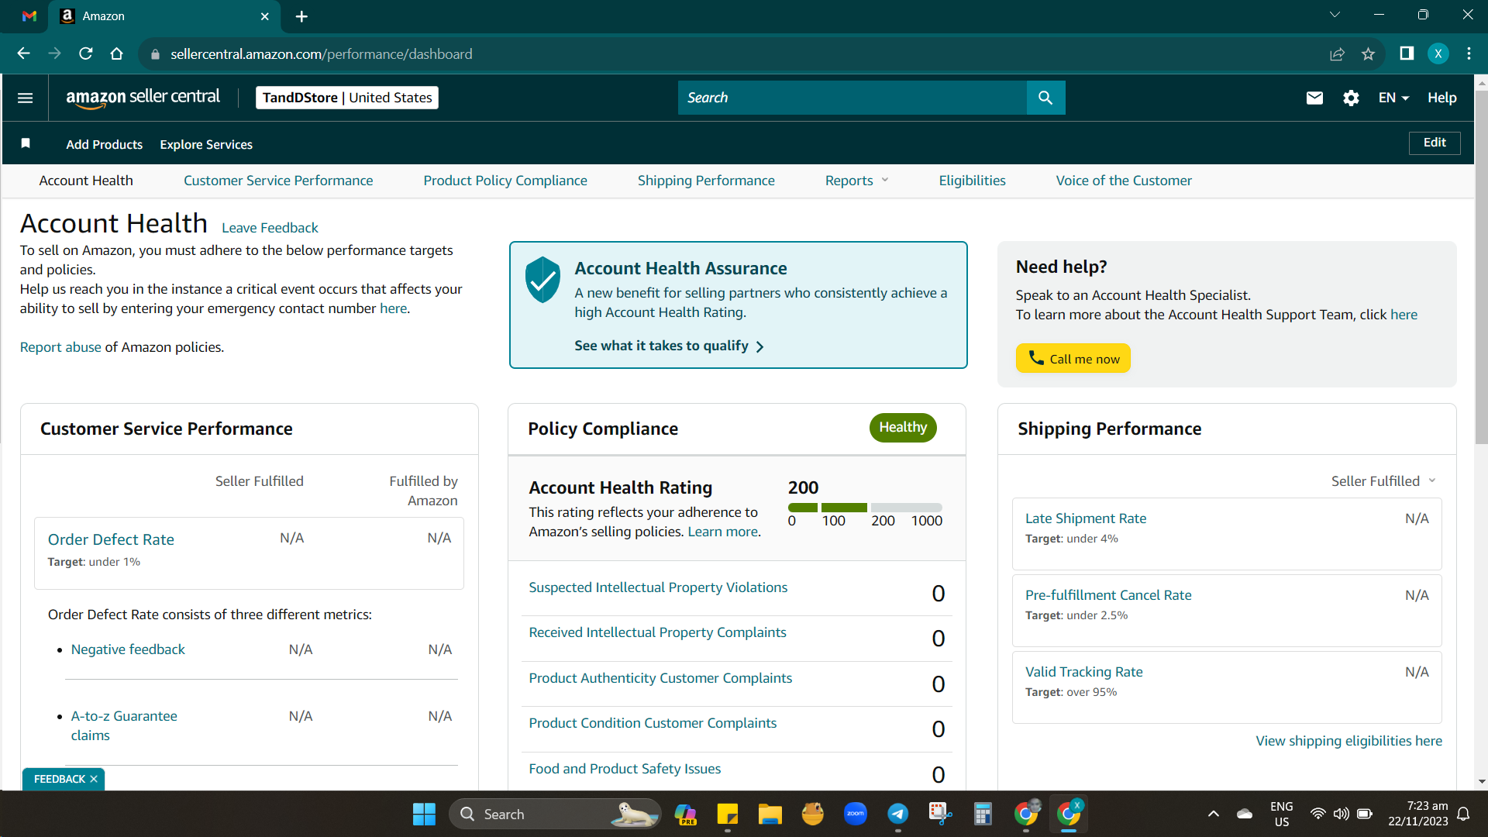Open browser side panel icon

[x=1407, y=53]
